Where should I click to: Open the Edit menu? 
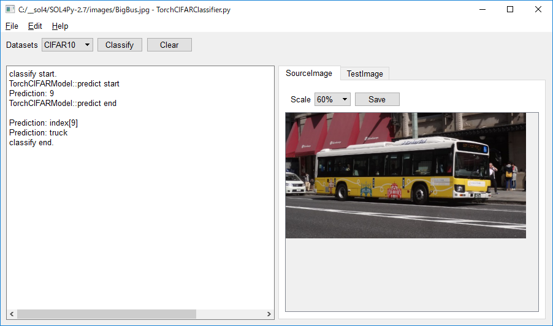click(x=35, y=26)
